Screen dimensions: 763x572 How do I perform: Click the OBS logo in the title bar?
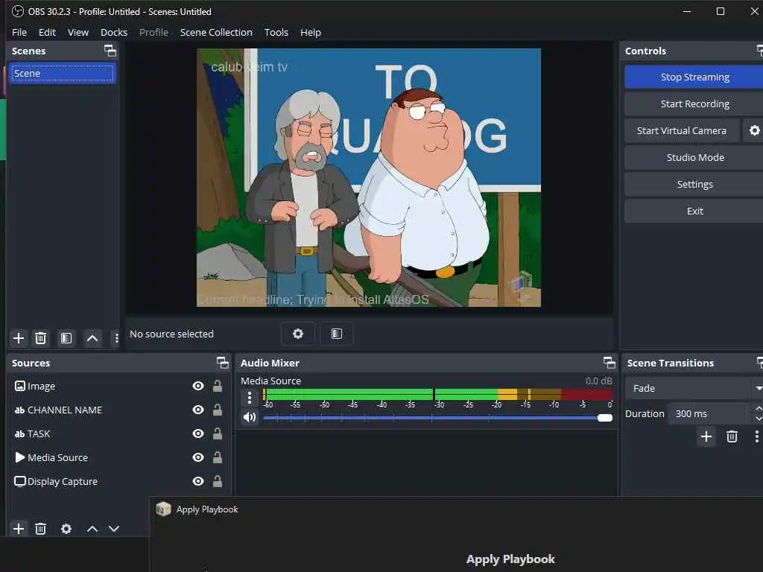click(x=18, y=11)
